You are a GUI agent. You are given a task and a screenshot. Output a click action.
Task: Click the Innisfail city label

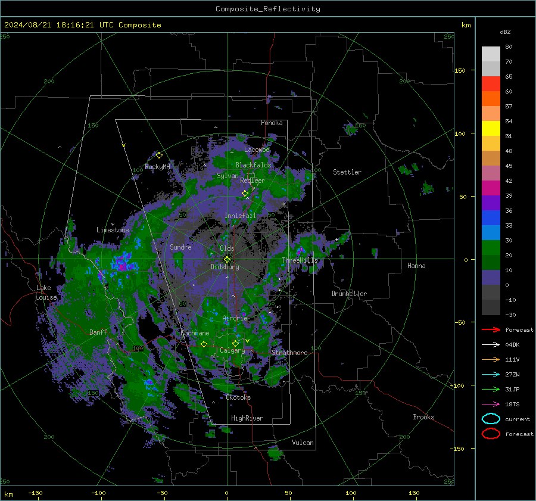click(240, 216)
